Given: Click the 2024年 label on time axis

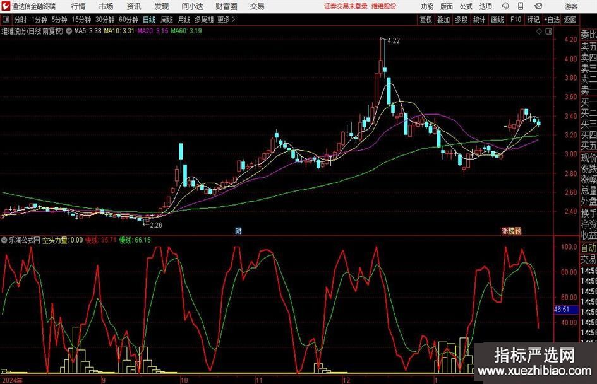Looking at the screenshot, I should [12, 380].
